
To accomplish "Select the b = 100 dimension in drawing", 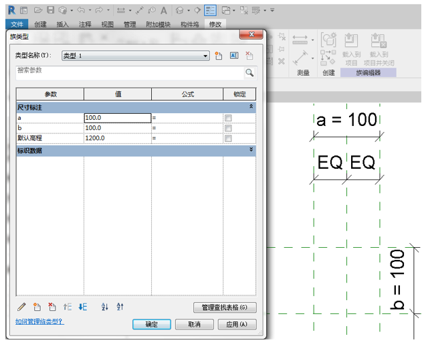I will pos(397,279).
